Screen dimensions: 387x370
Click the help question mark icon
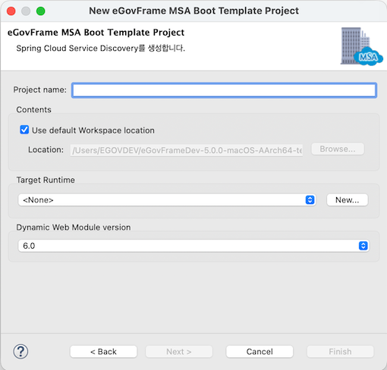click(x=20, y=352)
